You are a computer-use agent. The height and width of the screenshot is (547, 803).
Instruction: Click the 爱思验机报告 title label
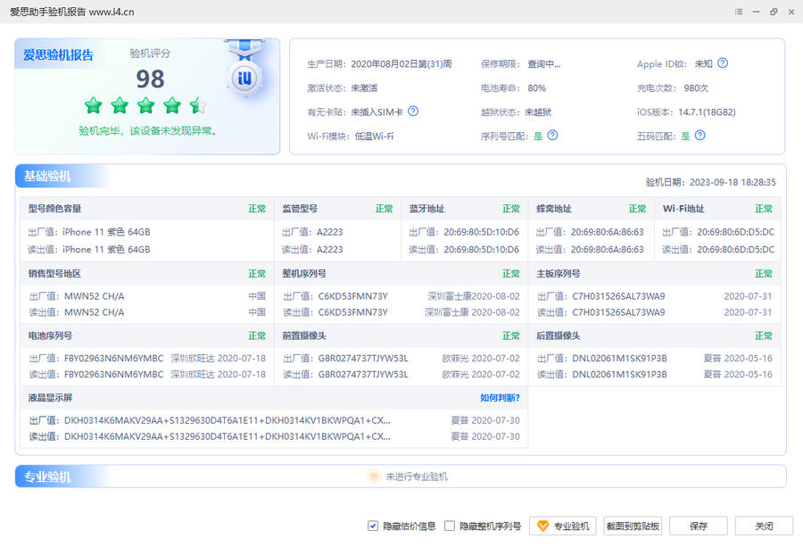[x=58, y=54]
